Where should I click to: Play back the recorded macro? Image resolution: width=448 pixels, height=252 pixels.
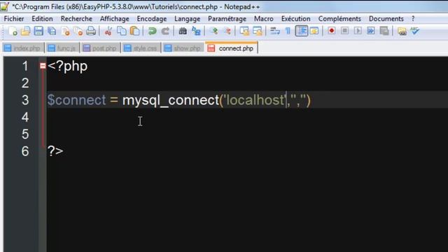point(358,31)
